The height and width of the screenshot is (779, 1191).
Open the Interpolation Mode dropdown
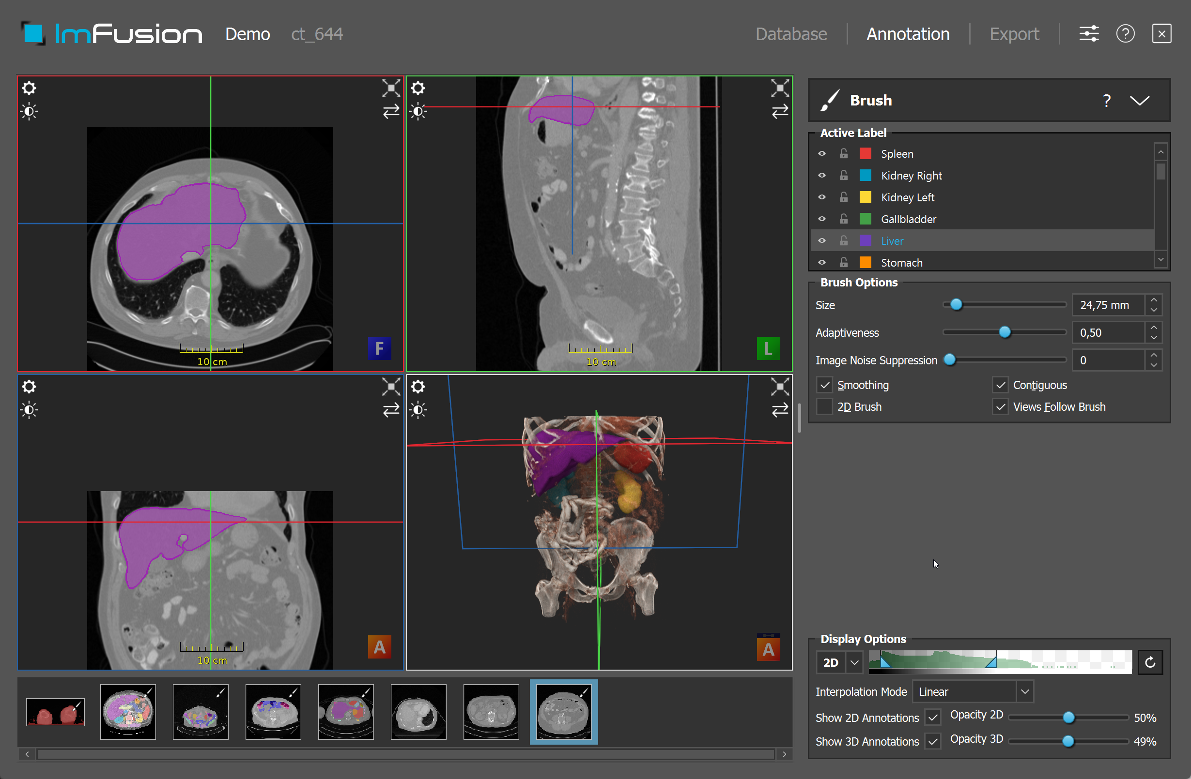click(973, 691)
